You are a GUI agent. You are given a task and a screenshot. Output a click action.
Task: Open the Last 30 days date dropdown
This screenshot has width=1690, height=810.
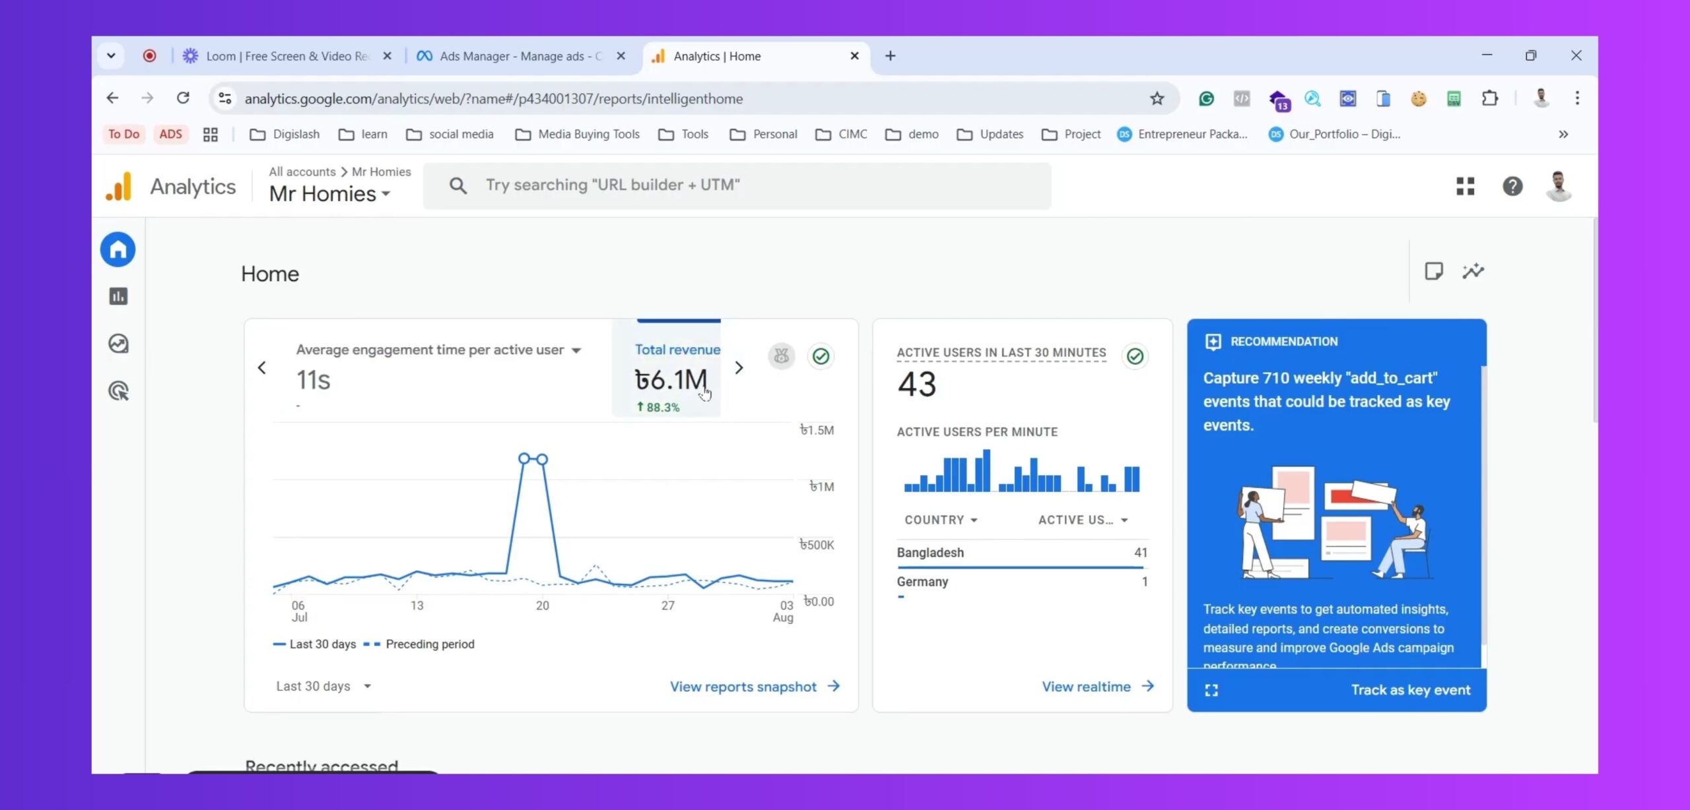point(323,686)
